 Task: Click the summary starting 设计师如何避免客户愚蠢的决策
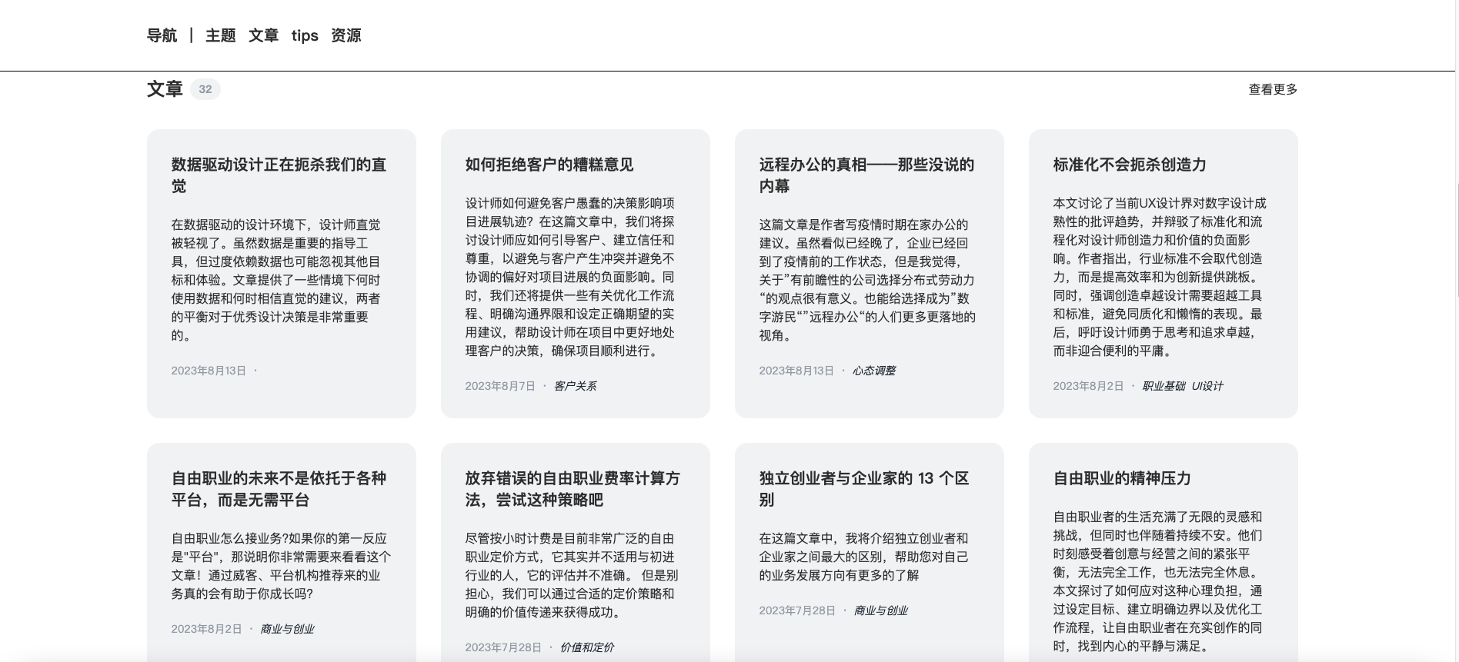[570, 277]
